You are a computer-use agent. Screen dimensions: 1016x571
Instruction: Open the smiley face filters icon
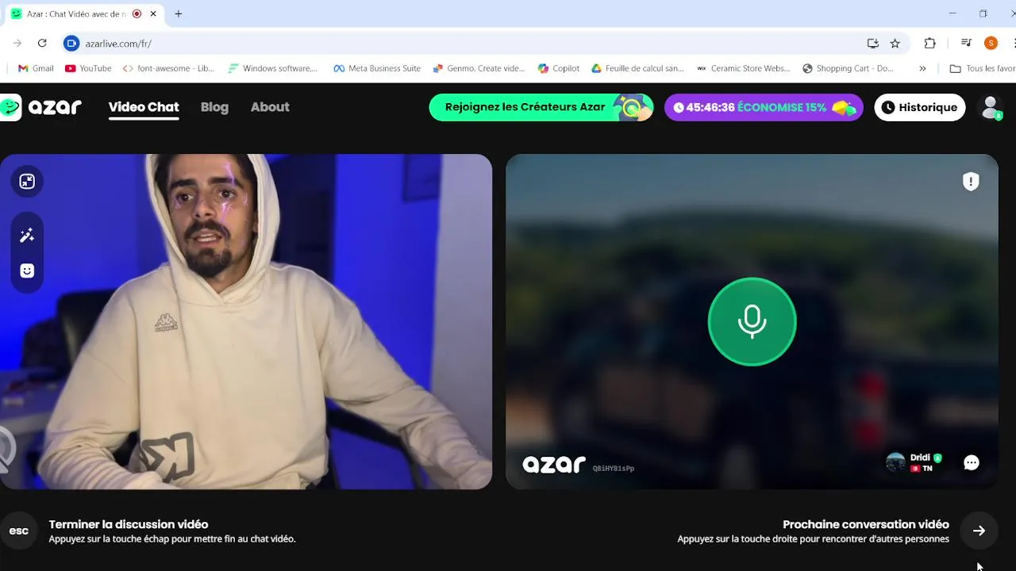pos(27,271)
